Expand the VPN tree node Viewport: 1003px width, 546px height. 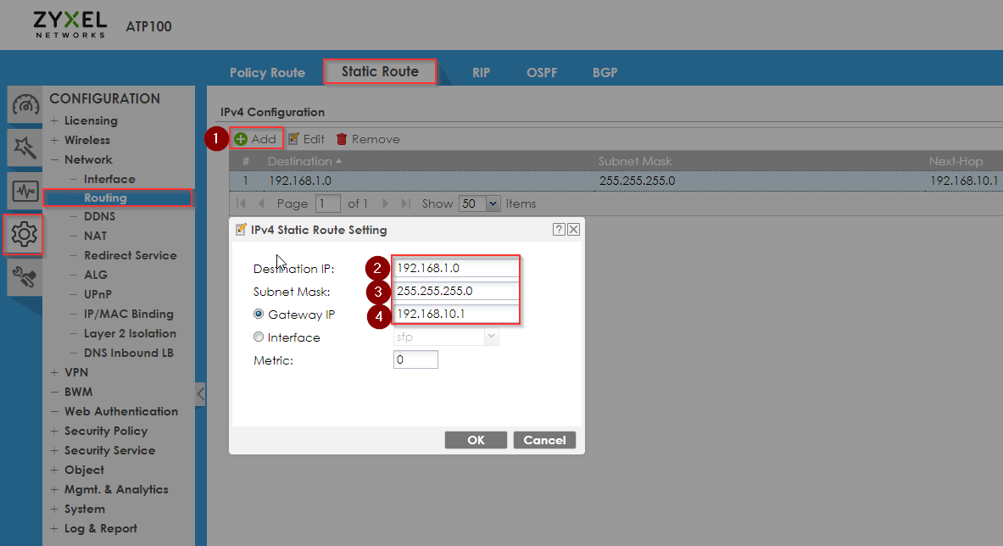coord(54,372)
